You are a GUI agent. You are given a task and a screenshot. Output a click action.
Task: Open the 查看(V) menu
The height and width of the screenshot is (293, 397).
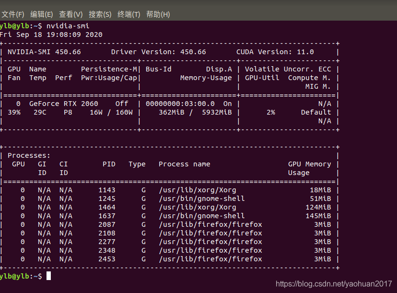point(70,14)
